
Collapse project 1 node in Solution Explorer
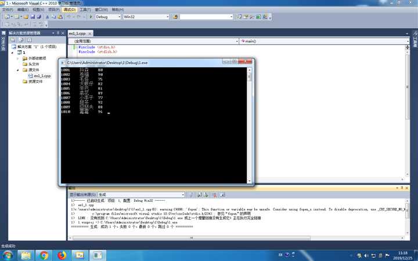tap(12, 52)
